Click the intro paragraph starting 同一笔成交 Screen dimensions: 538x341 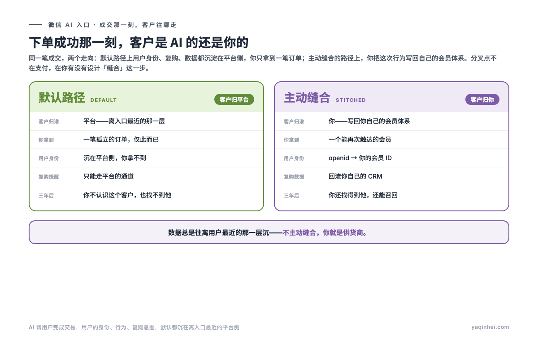coord(263,63)
